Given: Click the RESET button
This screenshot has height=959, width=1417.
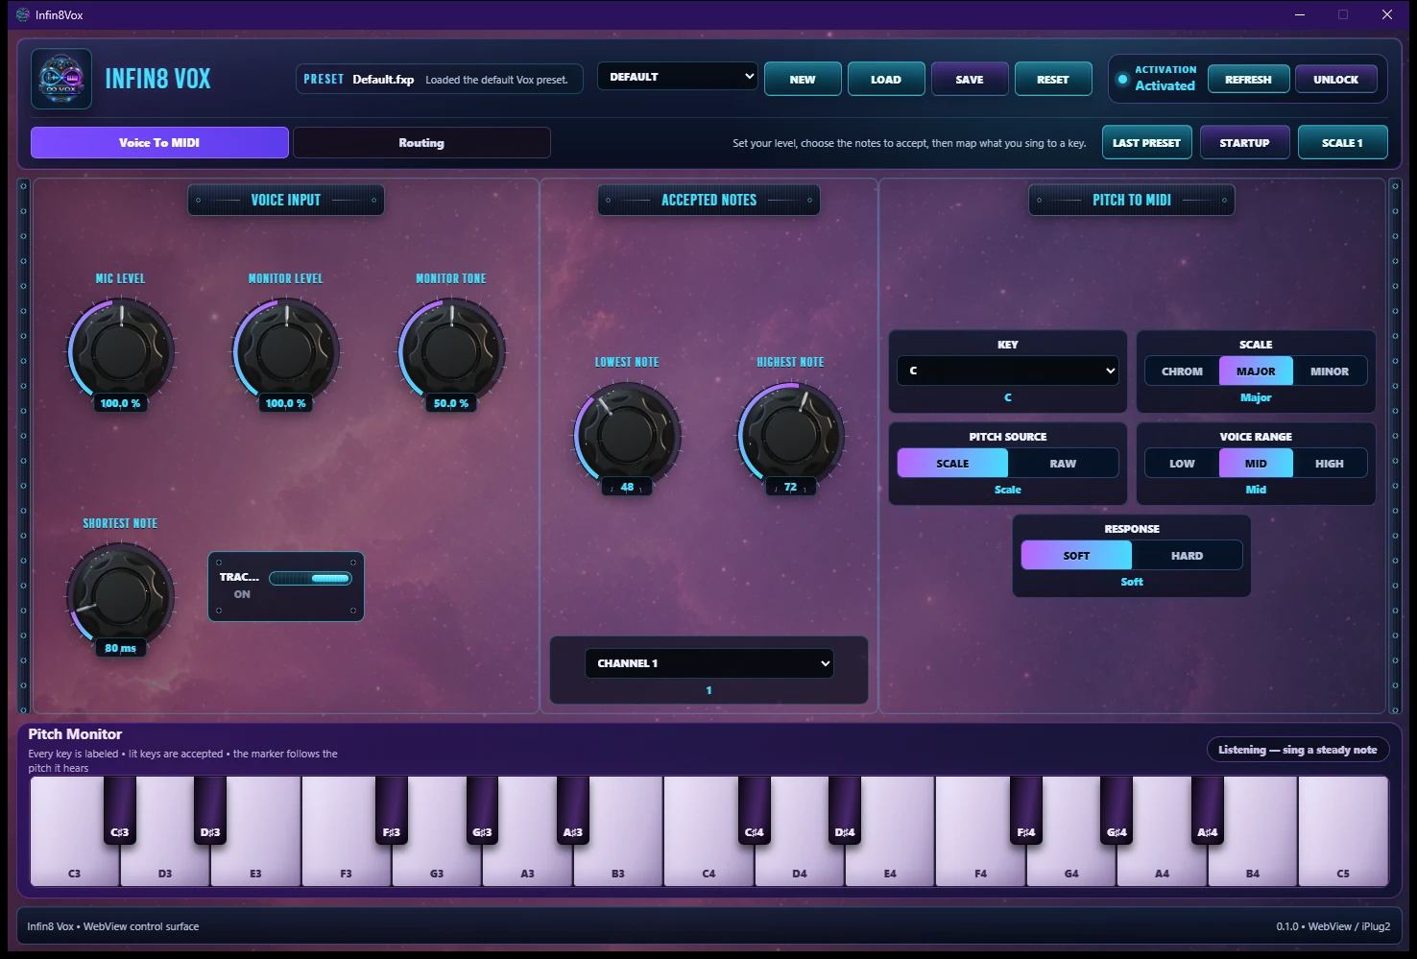Looking at the screenshot, I should [x=1053, y=79].
